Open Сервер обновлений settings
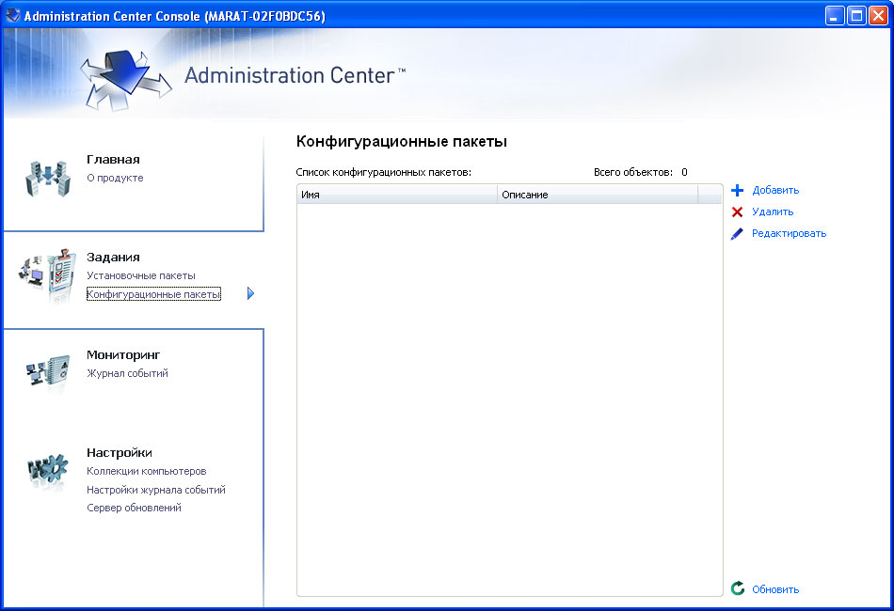This screenshot has height=611, width=894. [134, 508]
